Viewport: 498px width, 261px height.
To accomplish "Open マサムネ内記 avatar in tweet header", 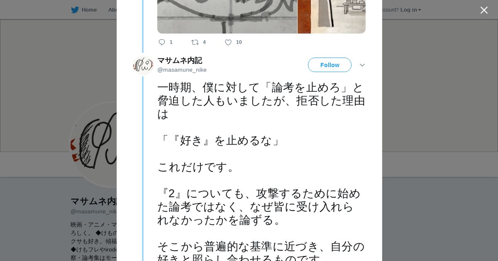I will (x=143, y=65).
